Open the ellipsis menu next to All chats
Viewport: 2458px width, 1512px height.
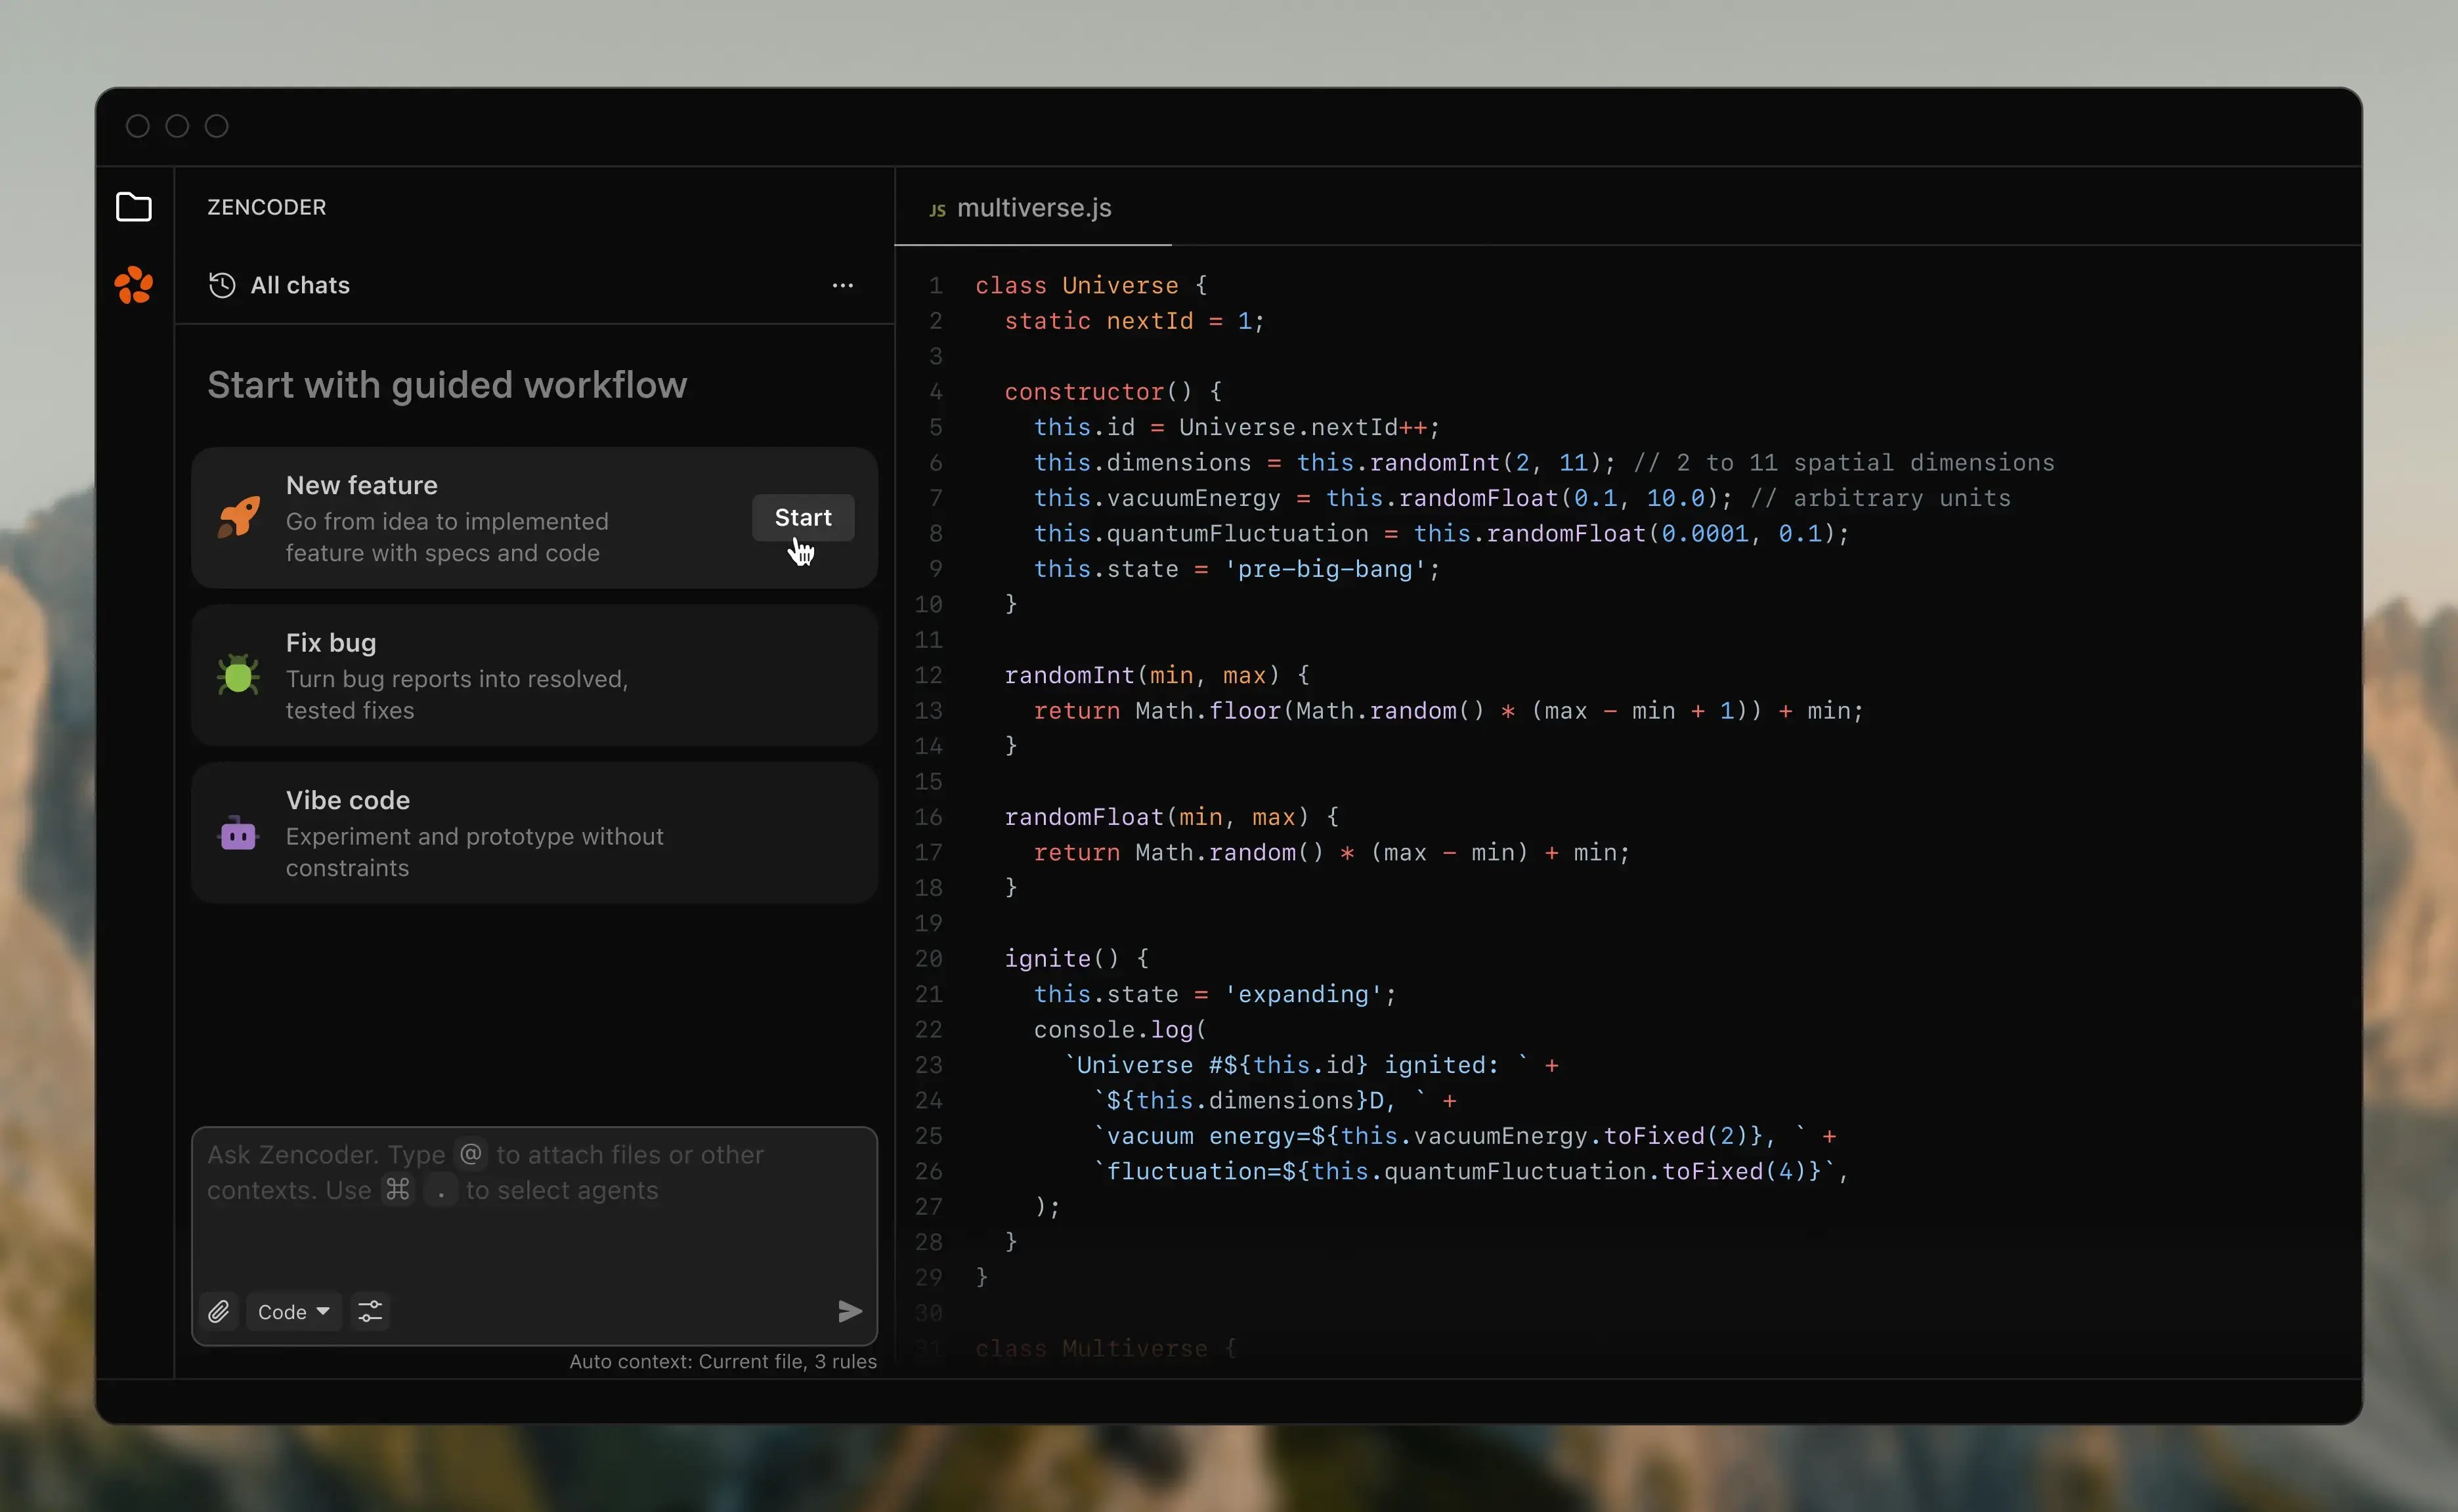[844, 286]
